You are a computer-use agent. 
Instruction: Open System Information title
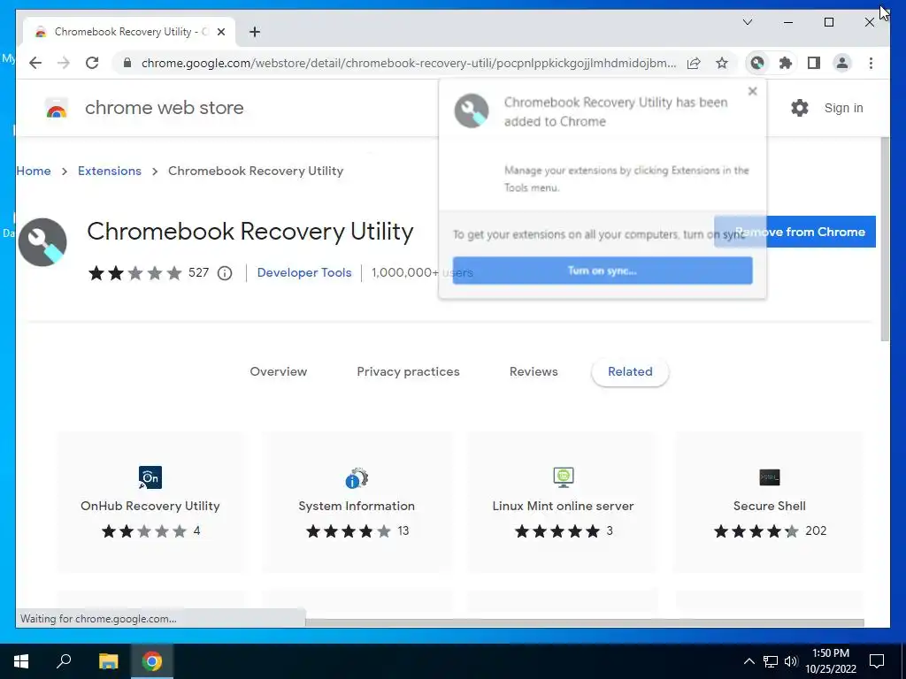[357, 507]
